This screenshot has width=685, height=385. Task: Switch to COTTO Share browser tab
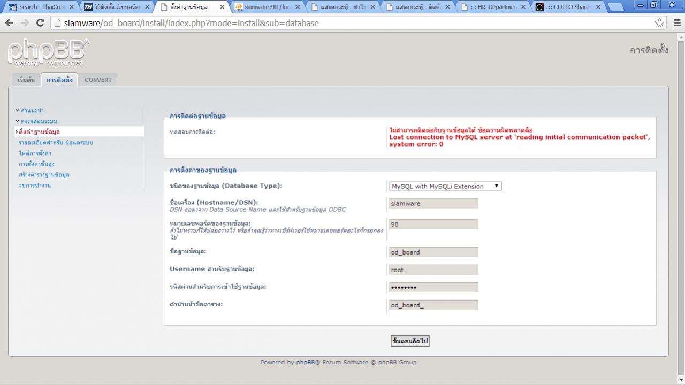pyautogui.click(x=567, y=7)
